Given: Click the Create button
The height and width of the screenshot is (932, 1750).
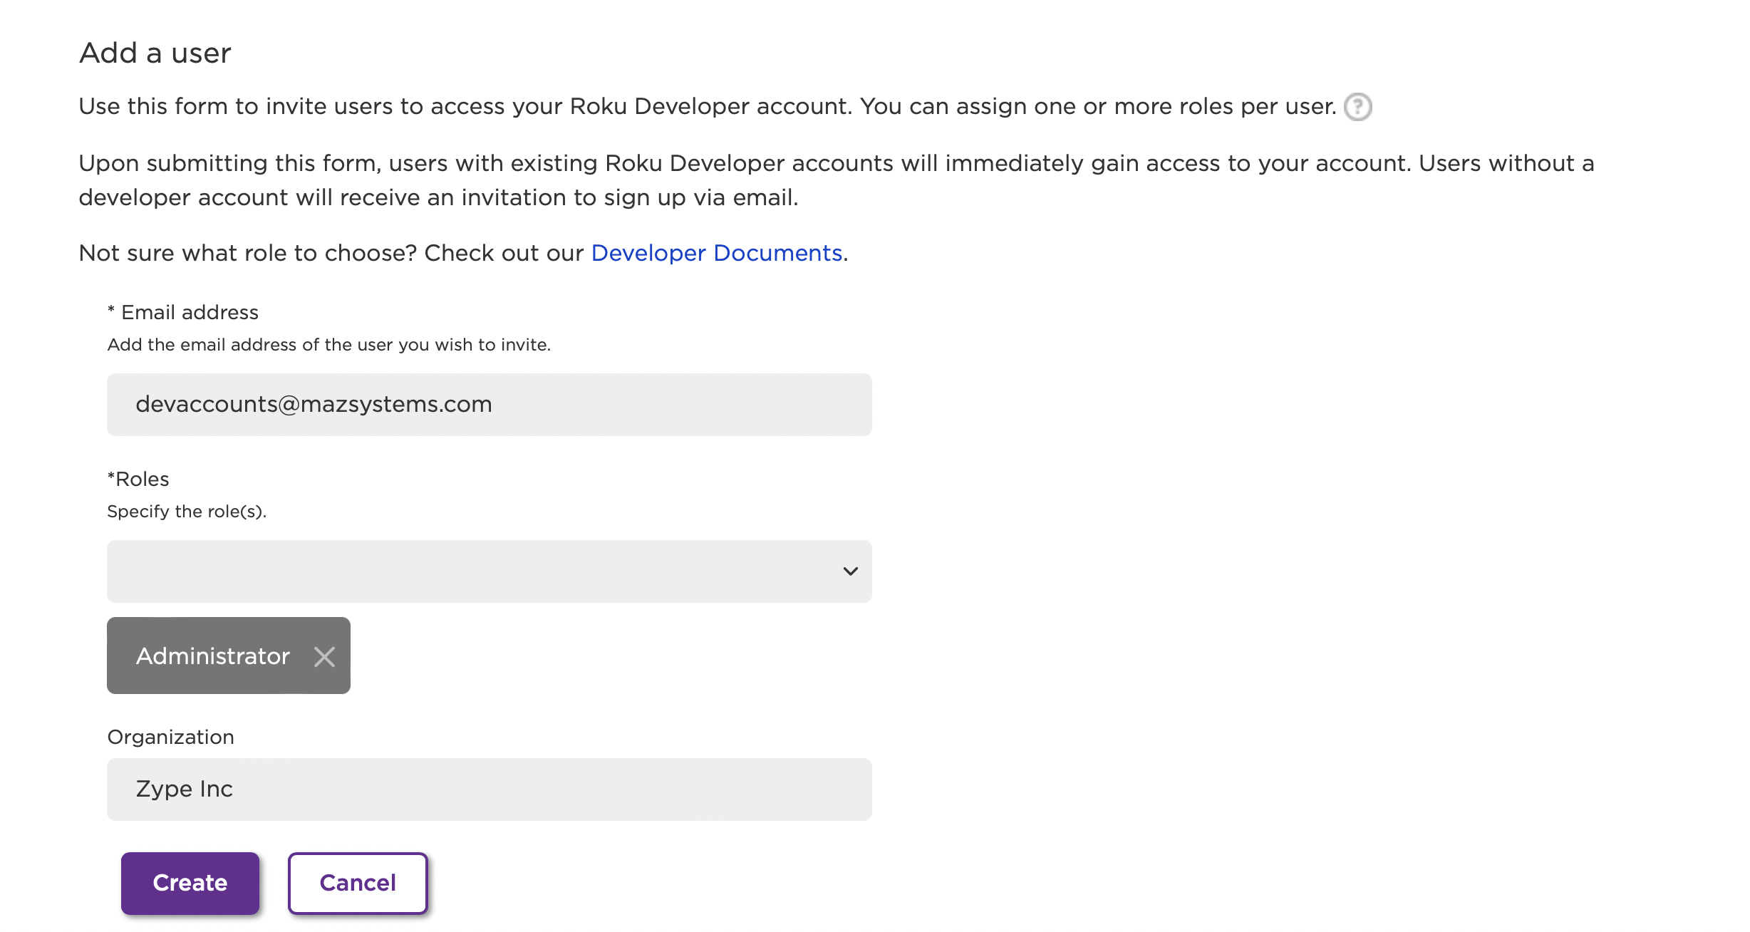Looking at the screenshot, I should click(190, 883).
